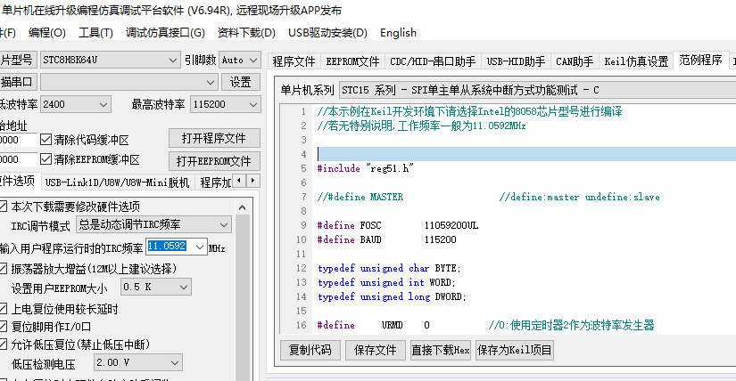This screenshot has height=381, width=736.
Task: Open the CAN助手 tab
Action: click(575, 61)
